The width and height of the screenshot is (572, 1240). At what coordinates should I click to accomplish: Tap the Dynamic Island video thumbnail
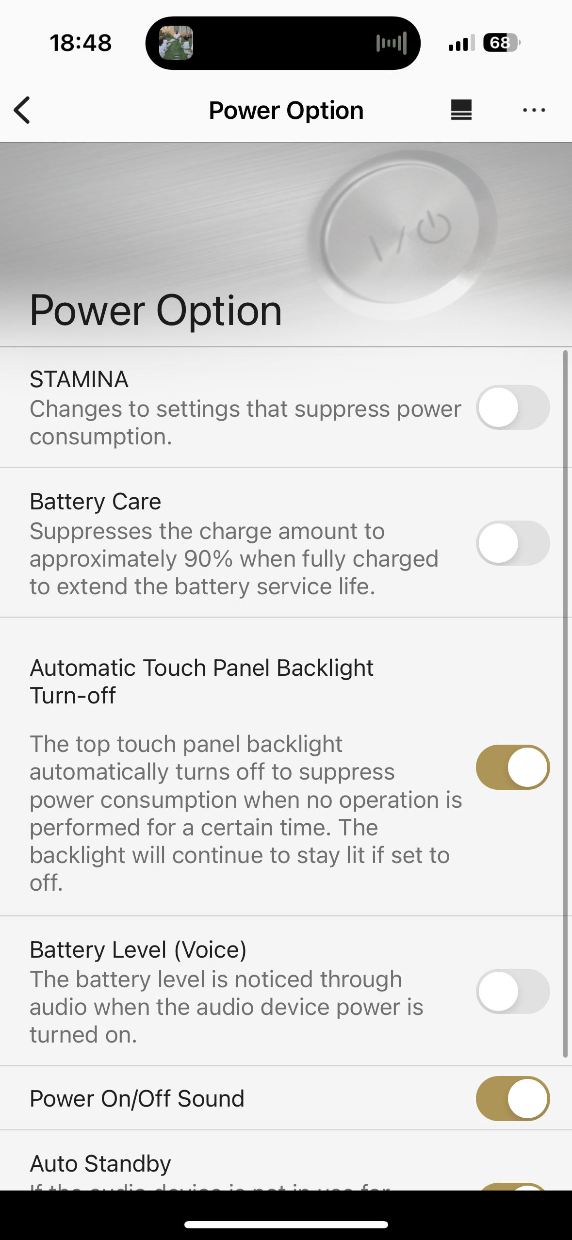pos(176,43)
